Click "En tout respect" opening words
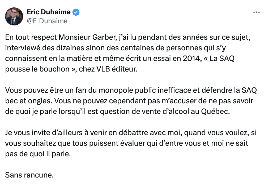Image resolution: width=273 pixels, height=186 pixels. coord(31,37)
